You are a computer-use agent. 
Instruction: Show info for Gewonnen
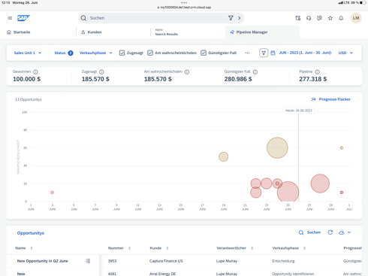[35, 72]
